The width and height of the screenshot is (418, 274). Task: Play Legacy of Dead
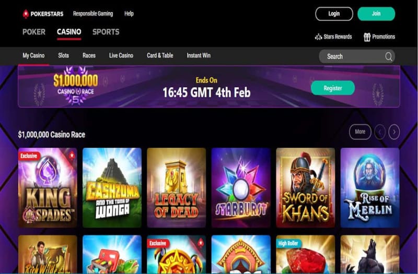click(x=177, y=188)
